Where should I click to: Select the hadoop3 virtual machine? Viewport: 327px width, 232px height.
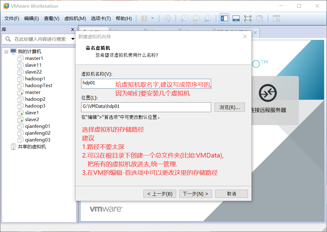tap(35, 106)
